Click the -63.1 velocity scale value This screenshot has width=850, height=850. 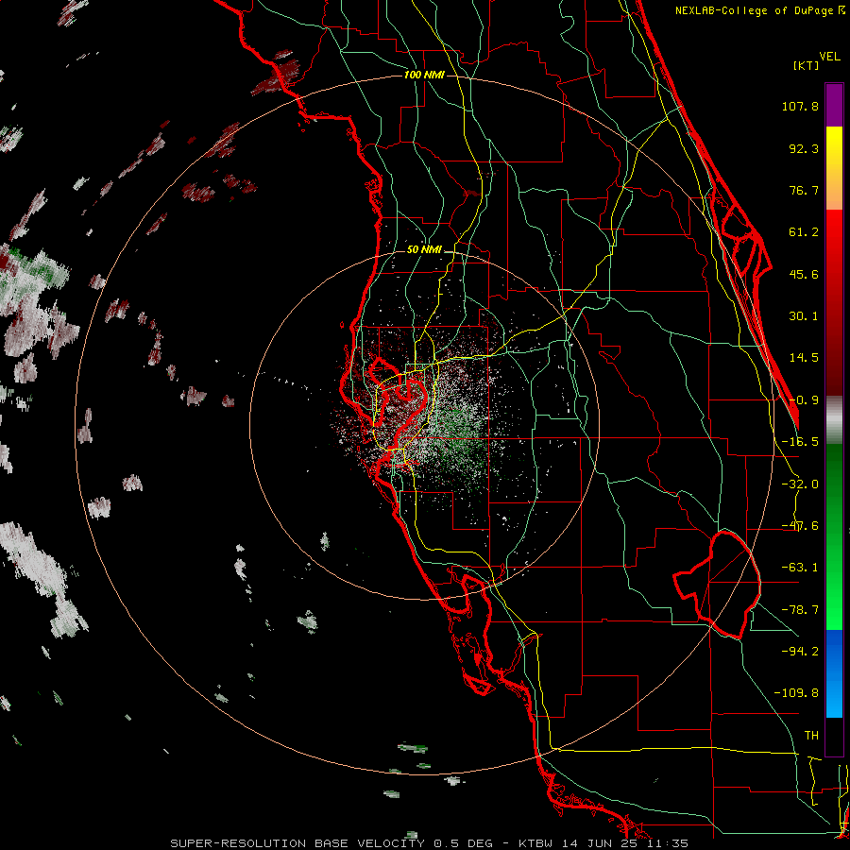click(x=800, y=568)
